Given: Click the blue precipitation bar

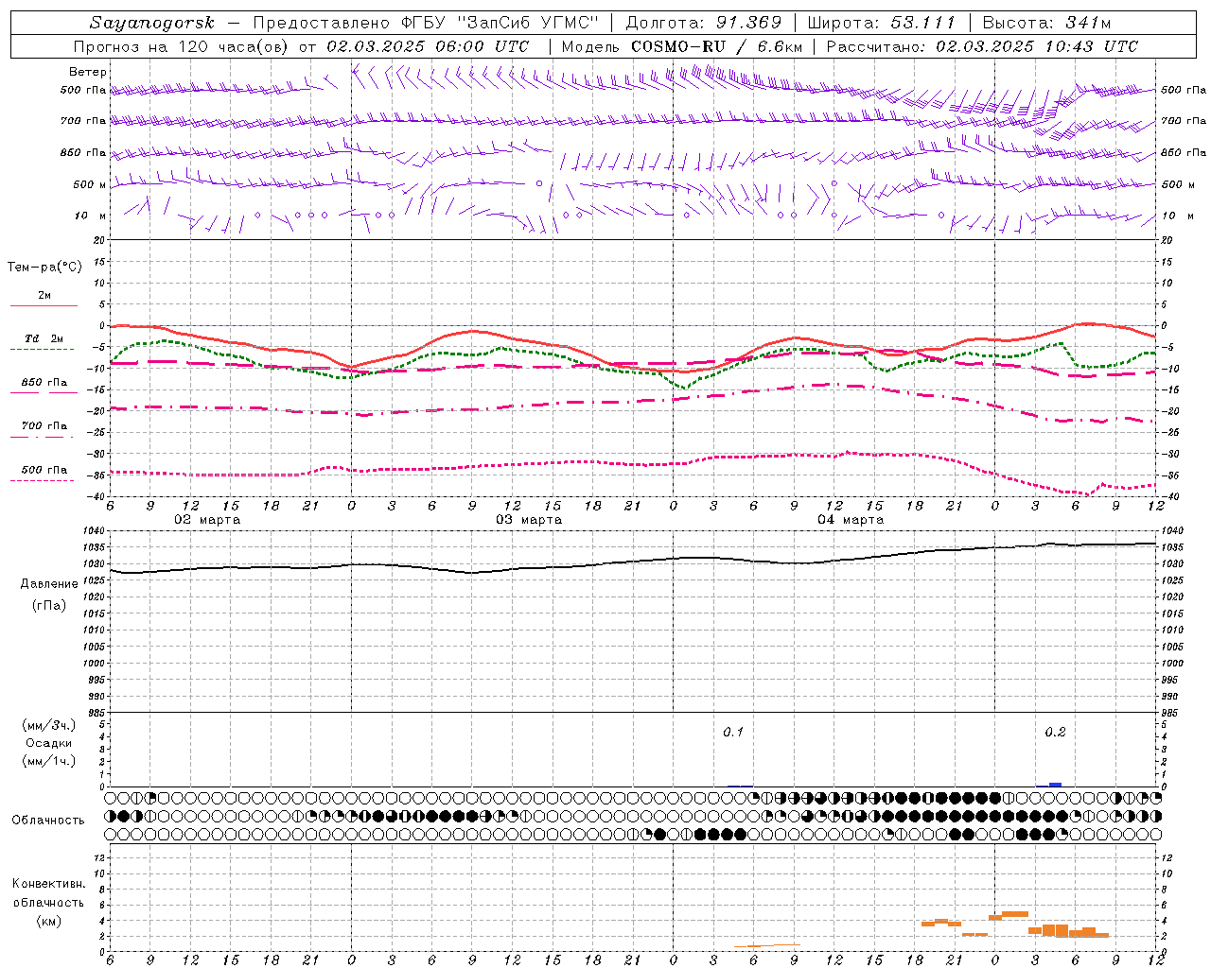Looking at the screenshot, I should coord(1056,785).
